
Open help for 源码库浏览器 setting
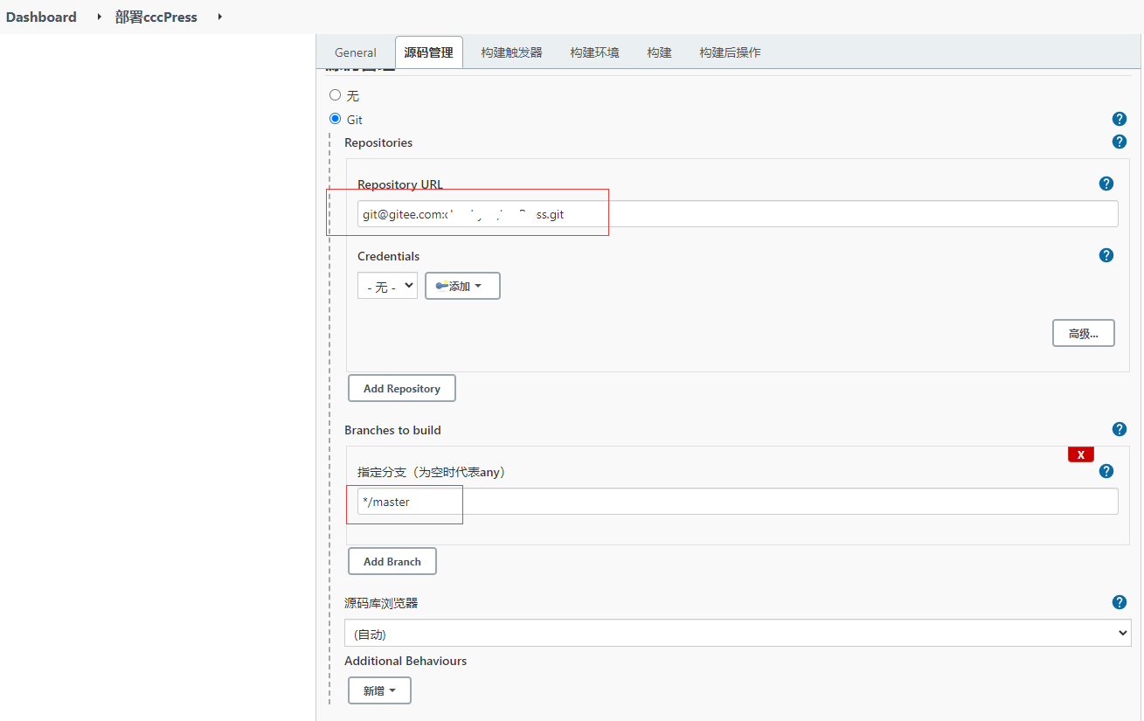click(1119, 602)
